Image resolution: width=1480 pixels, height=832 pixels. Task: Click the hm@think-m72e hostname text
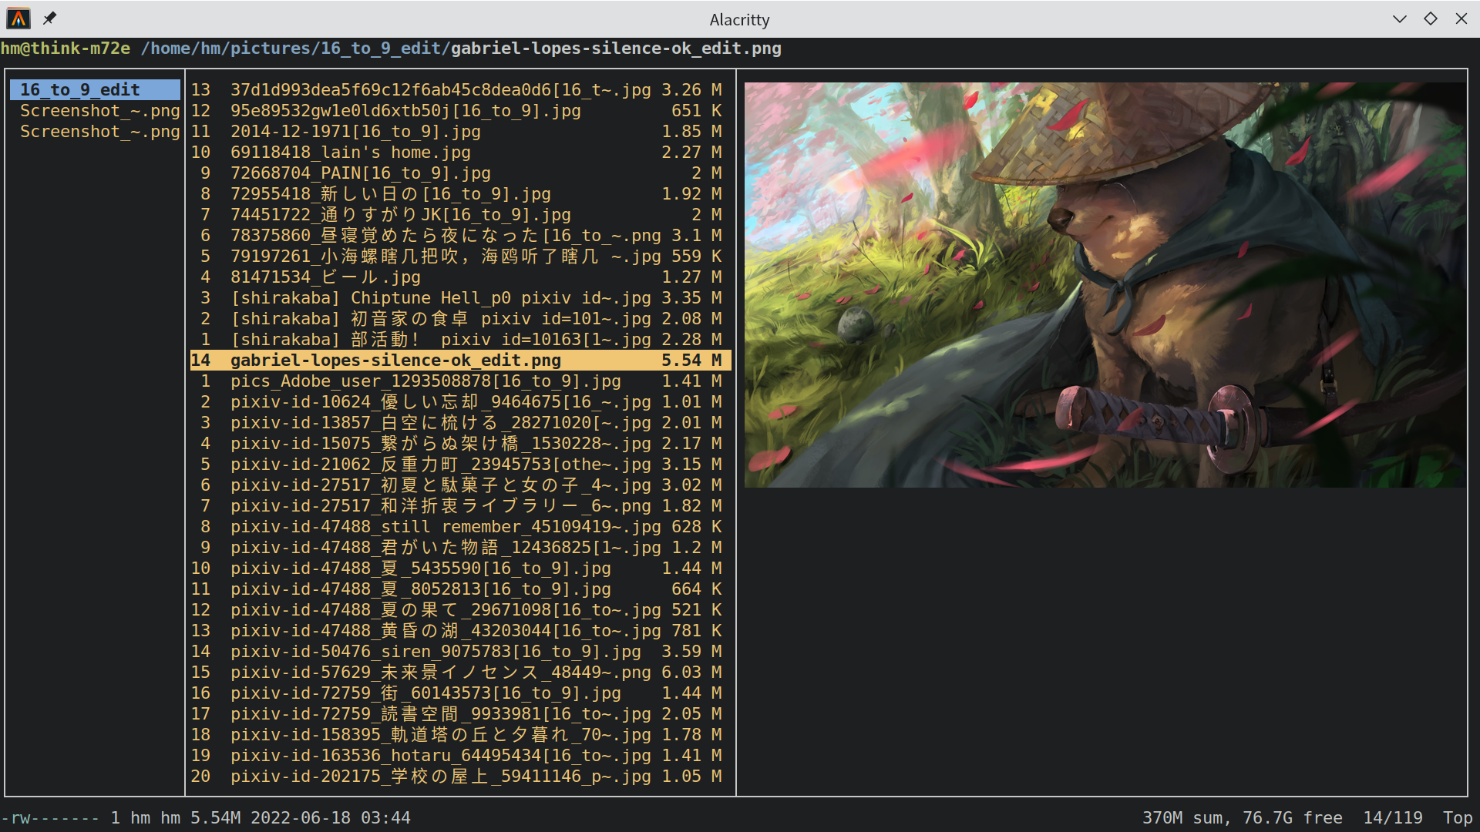[x=65, y=48]
